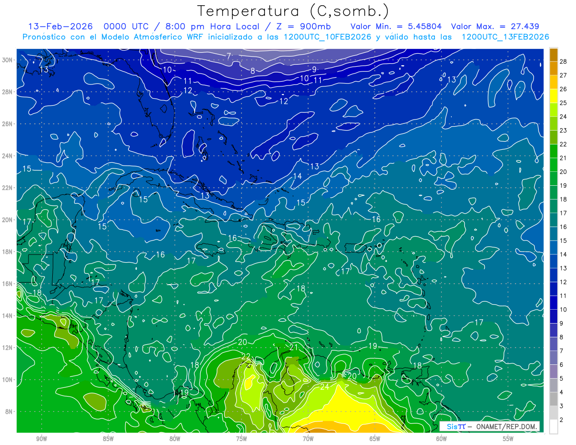The height and width of the screenshot is (445, 576).
Task: Click the "60W" longitude axis label
Action: 442,439
